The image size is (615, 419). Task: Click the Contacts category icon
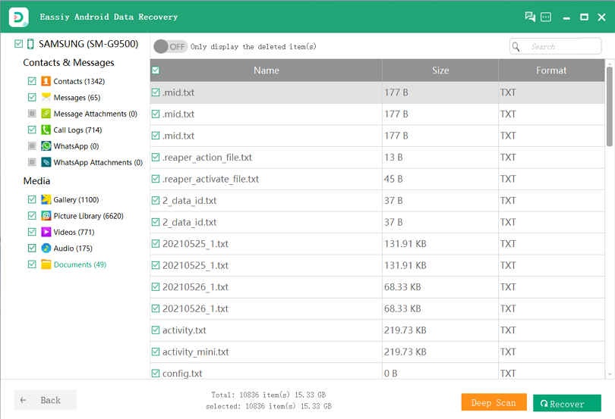click(x=46, y=81)
